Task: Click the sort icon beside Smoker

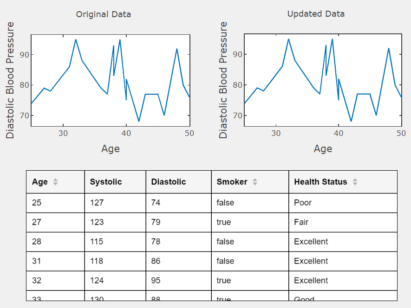Action: click(x=254, y=182)
